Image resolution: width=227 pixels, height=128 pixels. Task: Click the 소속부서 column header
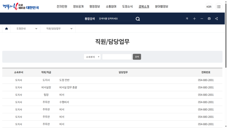[18, 72]
